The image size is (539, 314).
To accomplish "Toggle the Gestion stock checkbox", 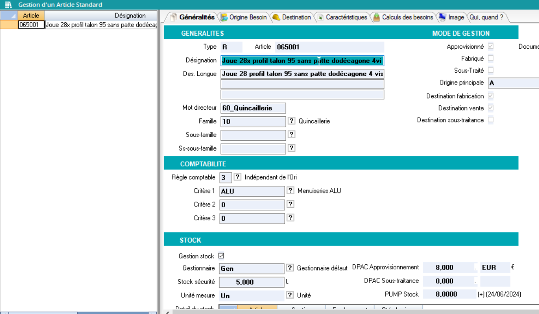I will [221, 256].
